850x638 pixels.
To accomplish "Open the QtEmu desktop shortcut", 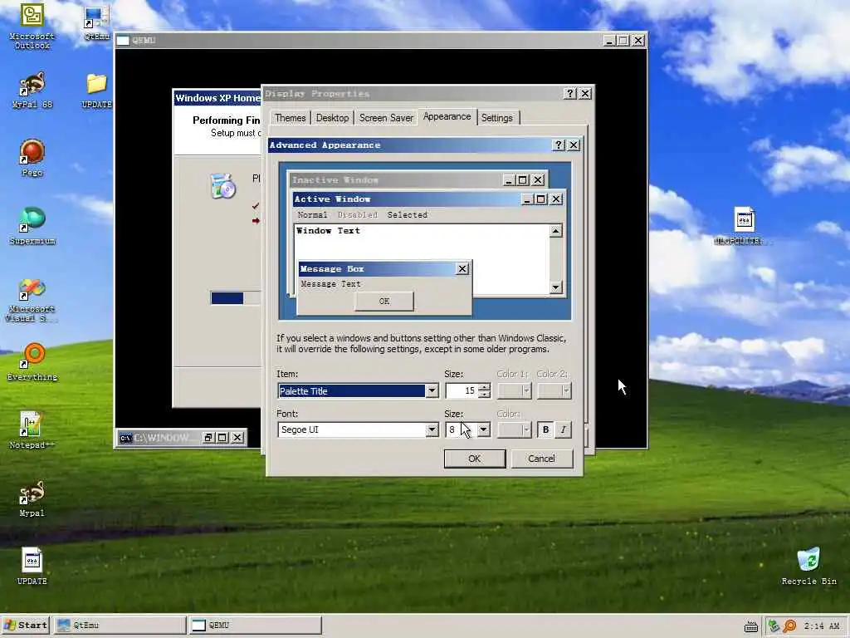I will point(96,22).
